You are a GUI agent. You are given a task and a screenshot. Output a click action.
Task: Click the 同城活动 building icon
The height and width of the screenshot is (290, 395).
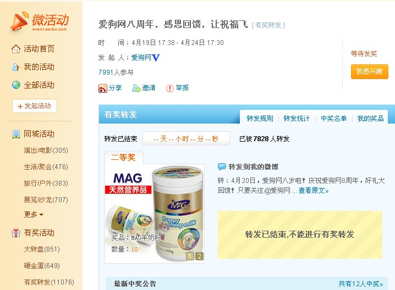pyautogui.click(x=16, y=134)
